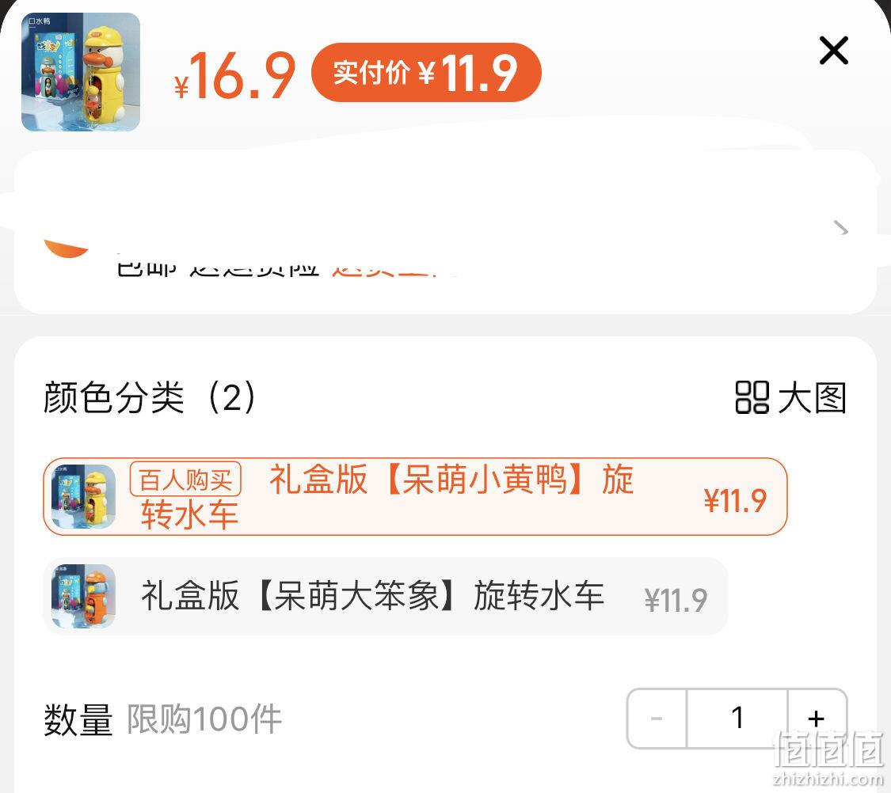This screenshot has width=891, height=793.
Task: Tap the 百人购买 tag
Action: [186, 480]
